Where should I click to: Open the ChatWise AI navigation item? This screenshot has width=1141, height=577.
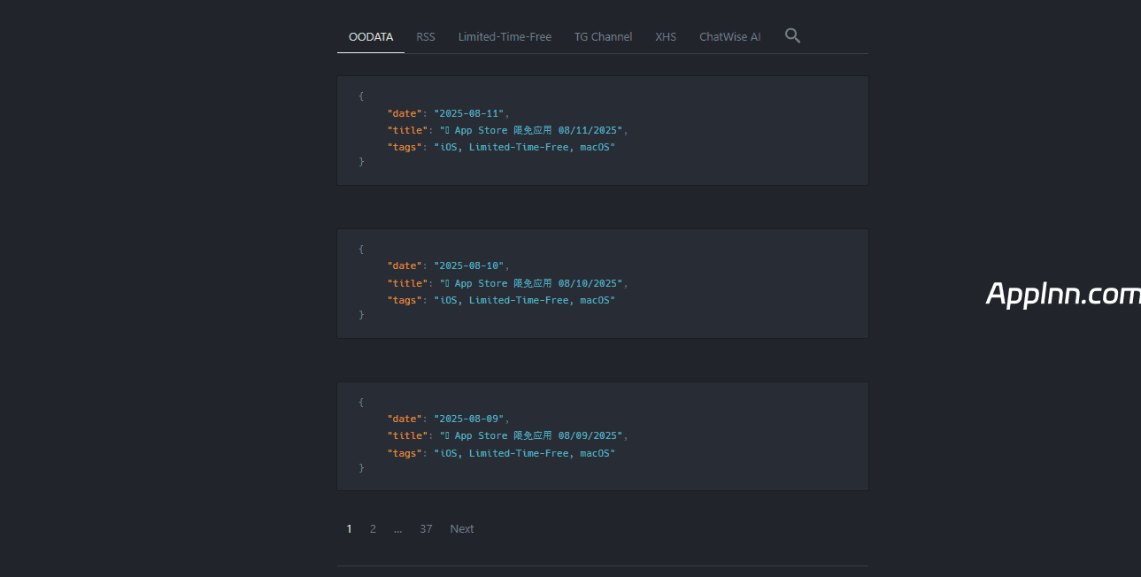click(730, 36)
